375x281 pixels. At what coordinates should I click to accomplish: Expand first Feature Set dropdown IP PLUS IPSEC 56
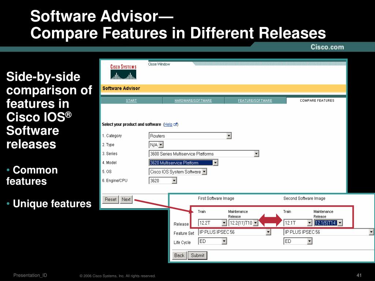tap(234, 232)
